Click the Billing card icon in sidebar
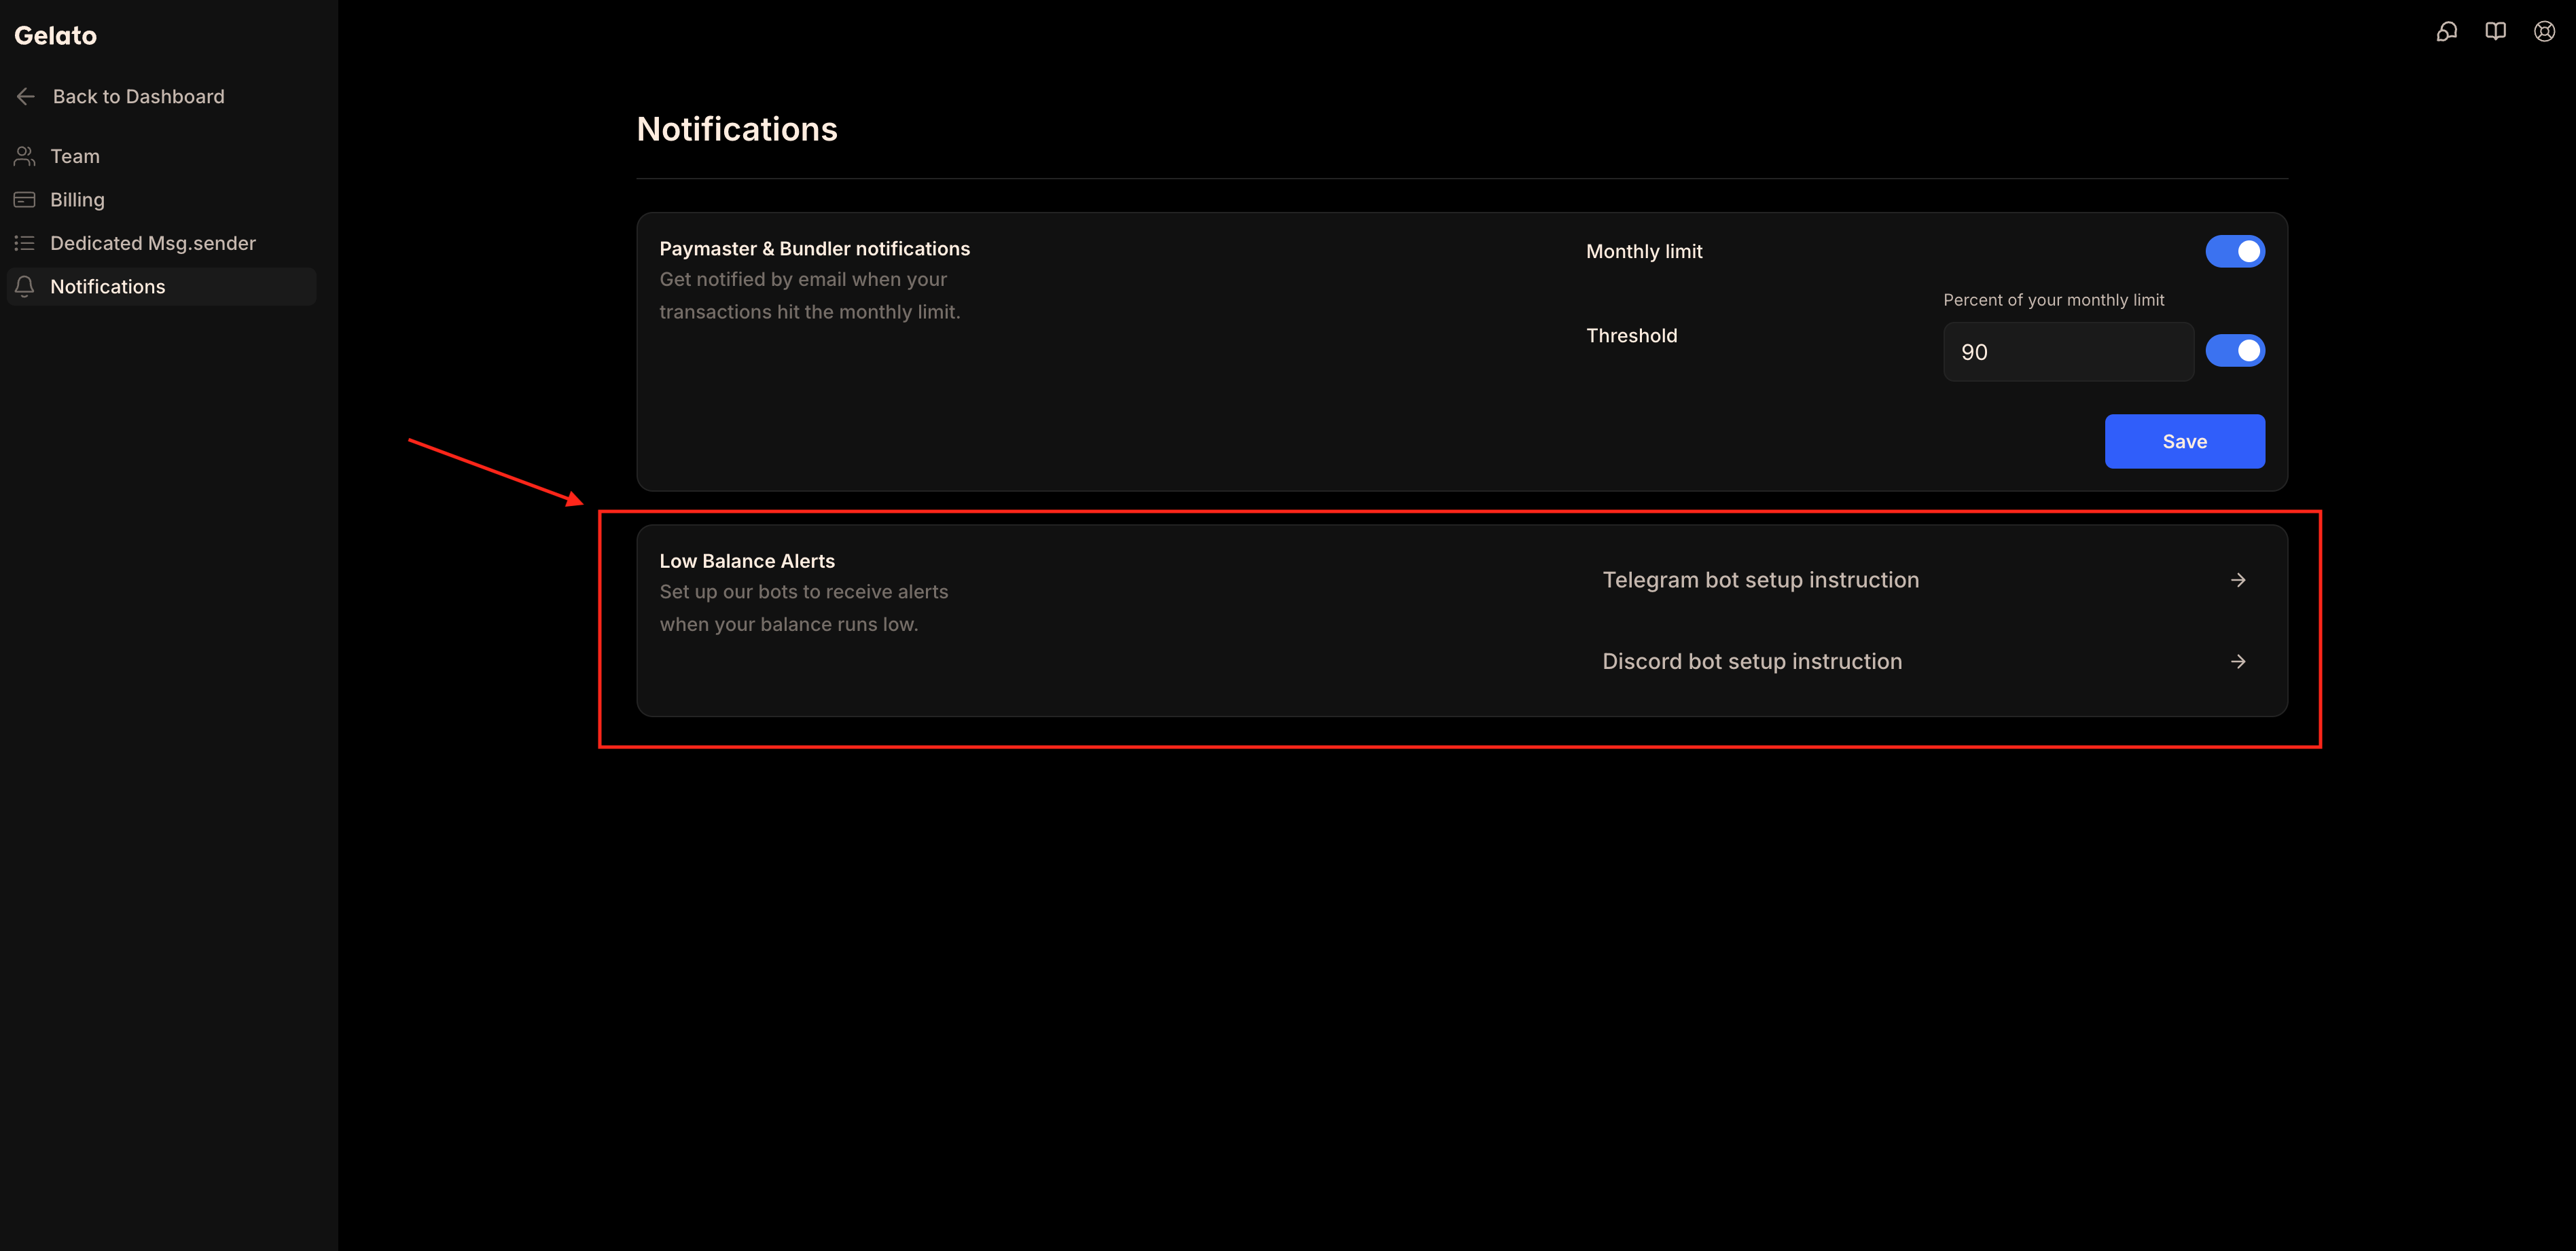This screenshot has width=2576, height=1251. click(25, 199)
